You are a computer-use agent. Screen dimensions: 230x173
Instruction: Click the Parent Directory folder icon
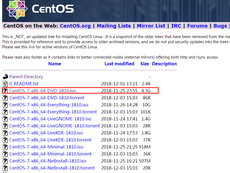[x=5, y=76]
